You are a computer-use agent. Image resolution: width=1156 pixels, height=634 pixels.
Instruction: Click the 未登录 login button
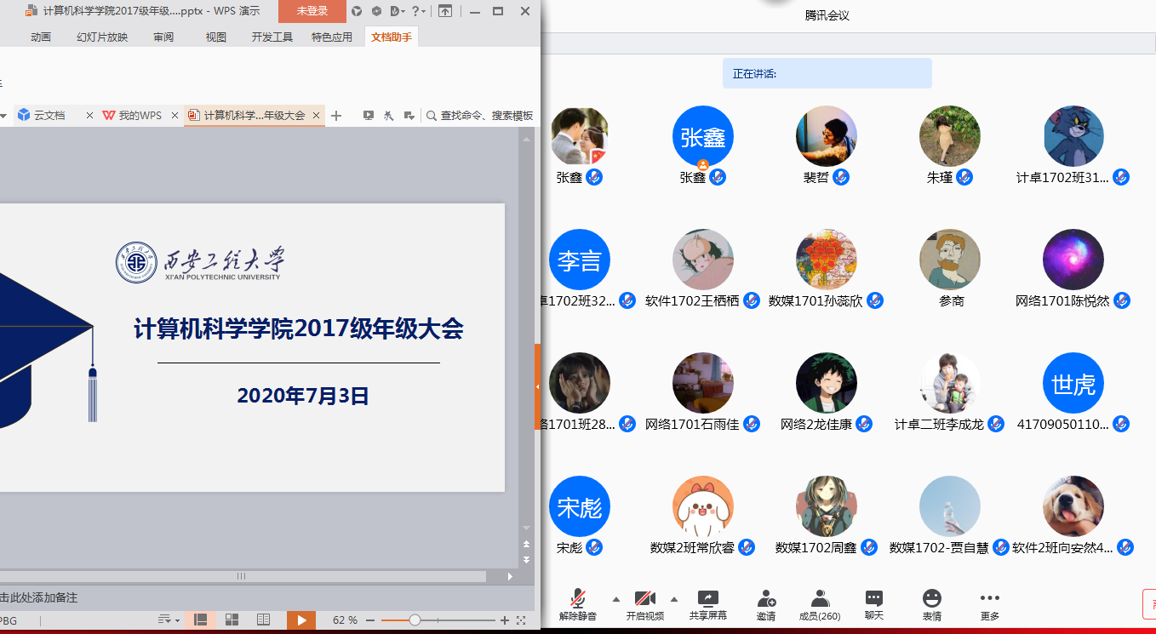312,11
